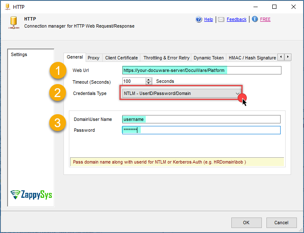Image resolution: width=304 pixels, height=233 pixels.
Task: Open the Feedback link
Action: 236,19
